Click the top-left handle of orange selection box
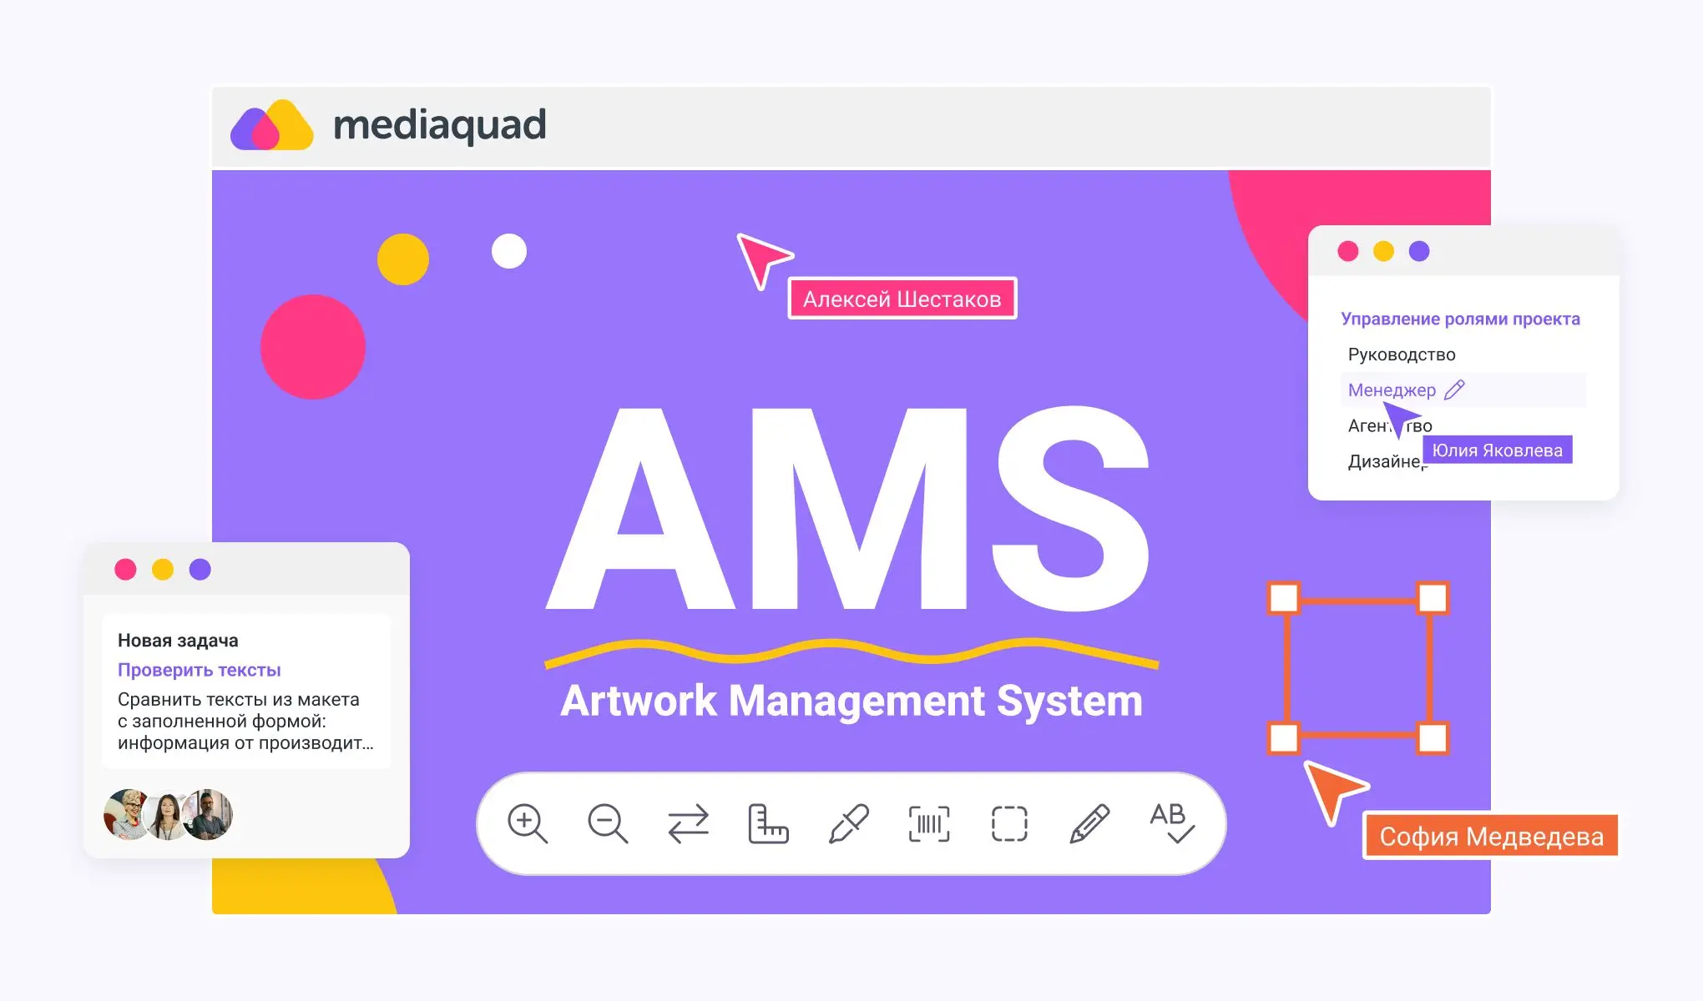 click(x=1285, y=597)
